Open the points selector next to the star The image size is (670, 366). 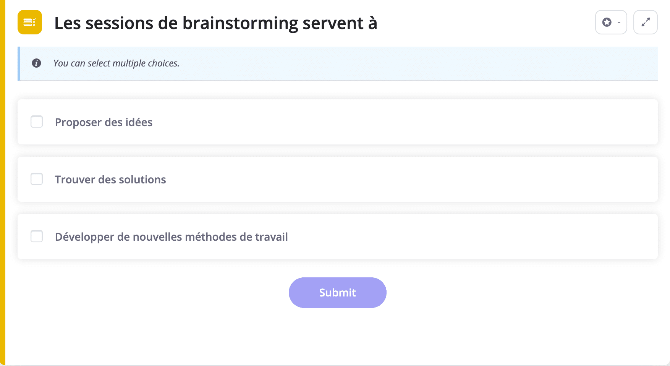click(619, 22)
